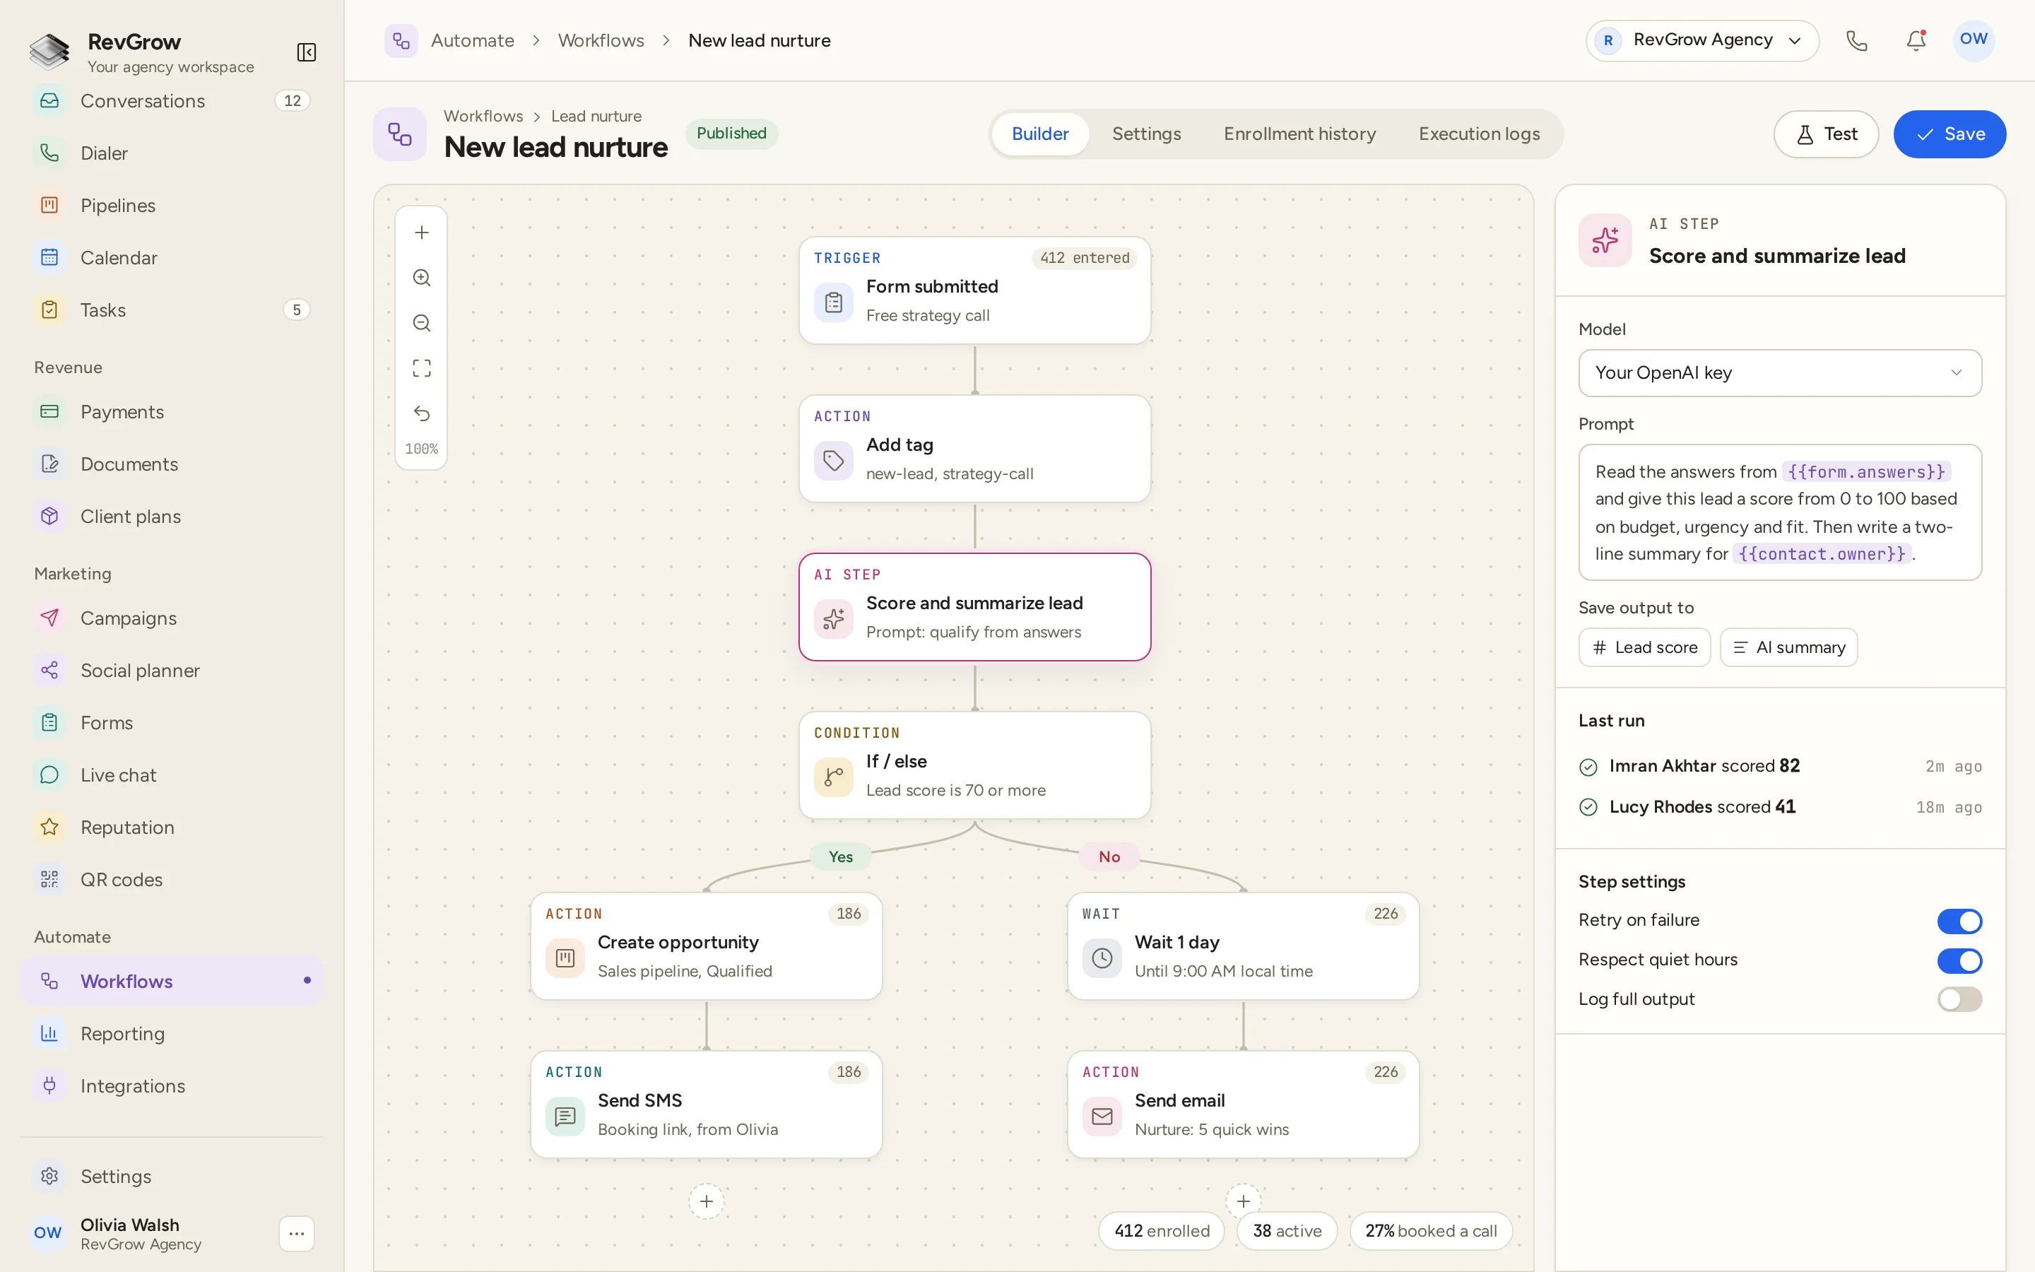Enable Log full output toggle
This screenshot has width=2035, height=1272.
1959,999
